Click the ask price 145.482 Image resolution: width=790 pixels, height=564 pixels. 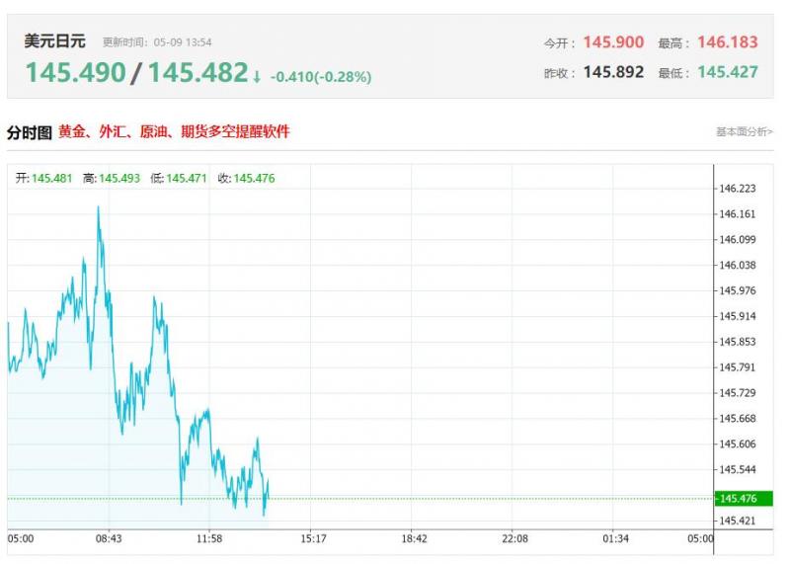pyautogui.click(x=198, y=72)
